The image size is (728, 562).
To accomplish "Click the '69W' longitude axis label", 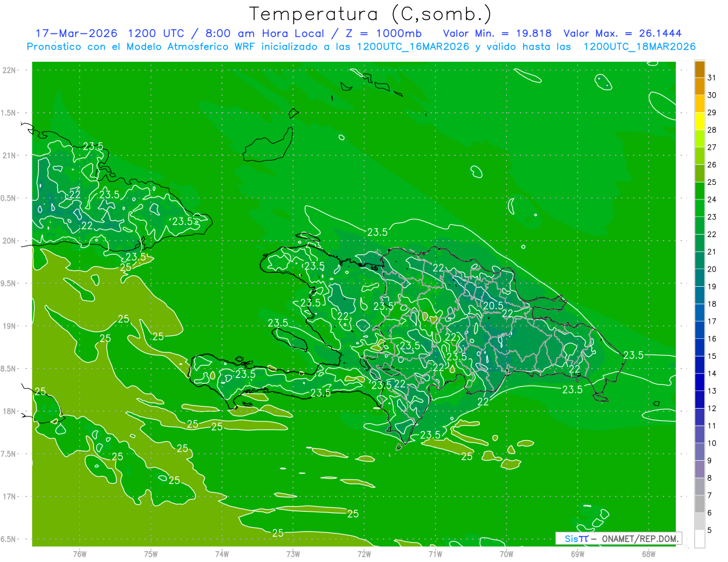I will coord(577,554).
